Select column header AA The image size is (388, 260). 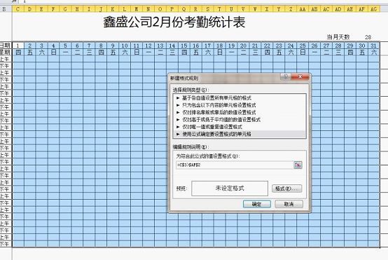point(303,9)
